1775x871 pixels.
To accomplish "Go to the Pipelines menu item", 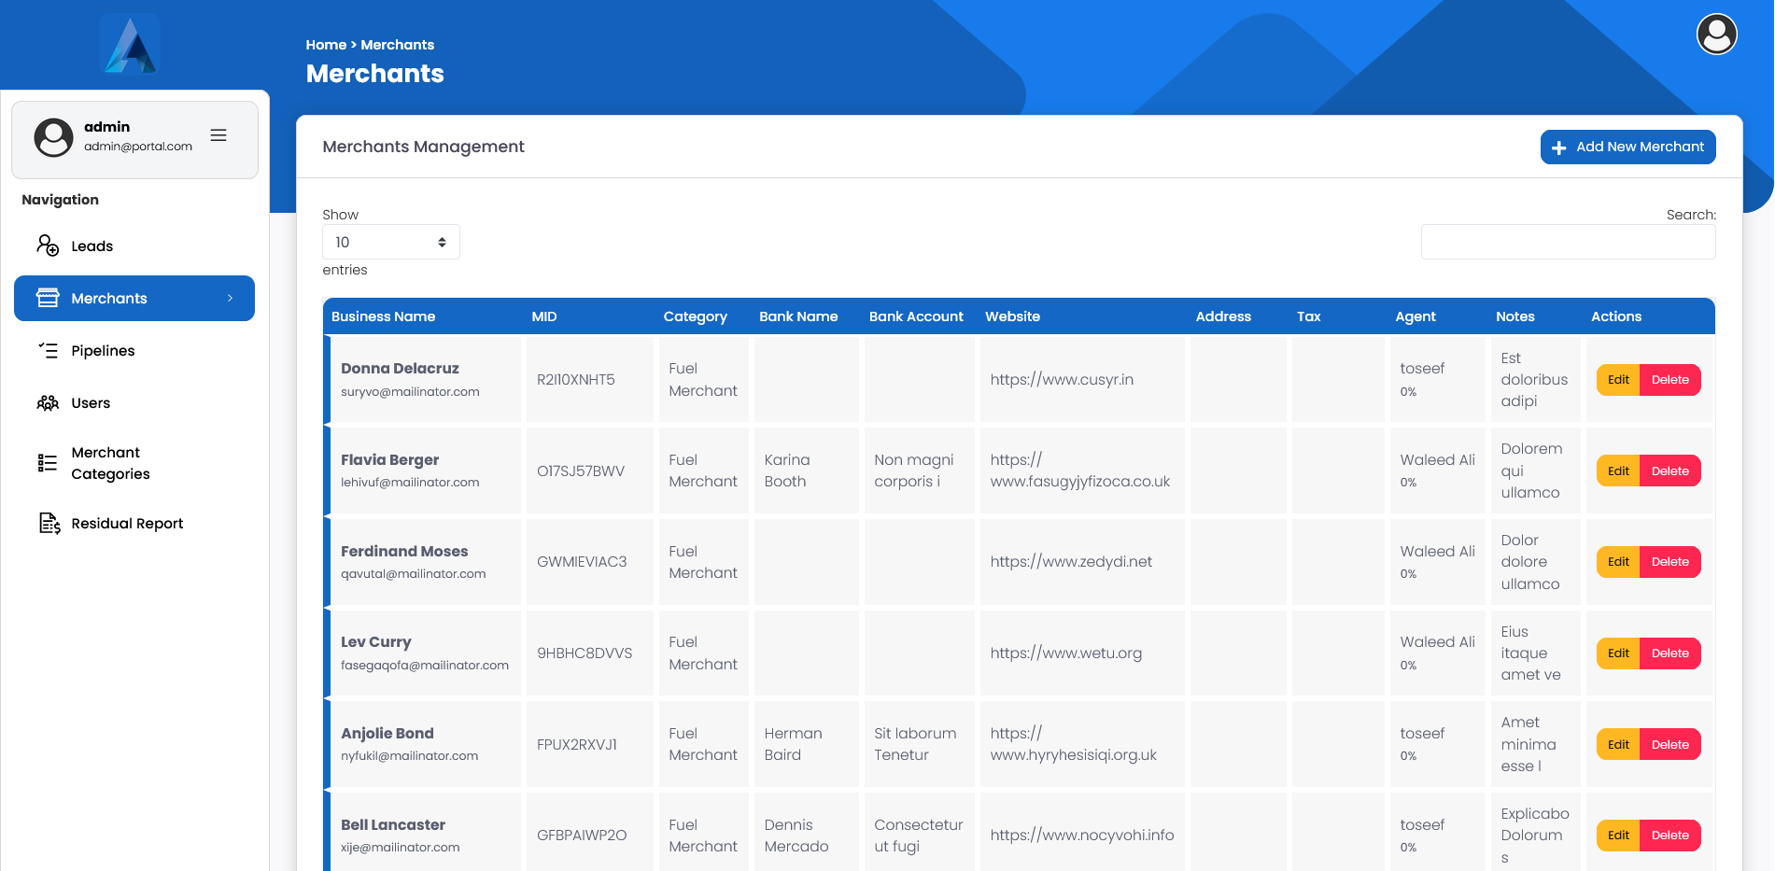I will 103,350.
